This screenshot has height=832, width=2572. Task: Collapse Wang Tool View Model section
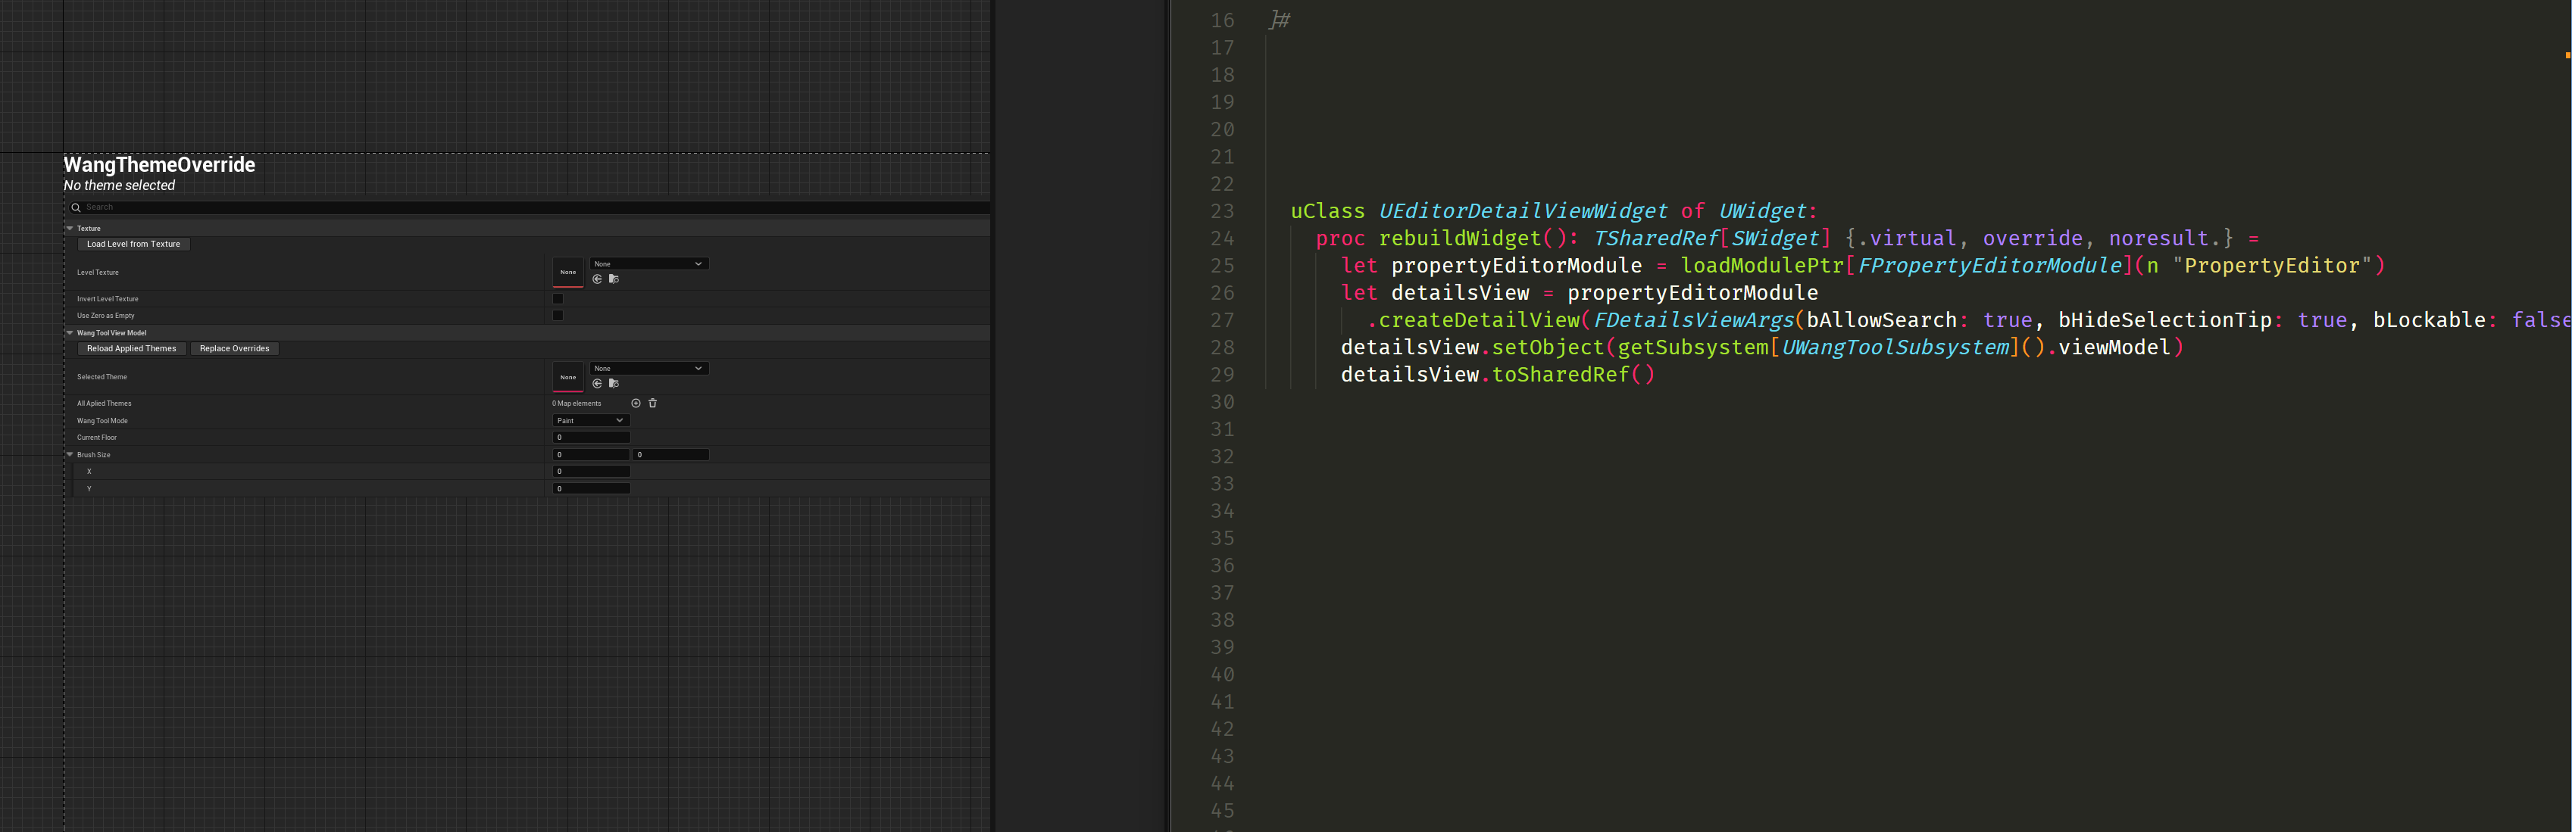pyautogui.click(x=70, y=333)
